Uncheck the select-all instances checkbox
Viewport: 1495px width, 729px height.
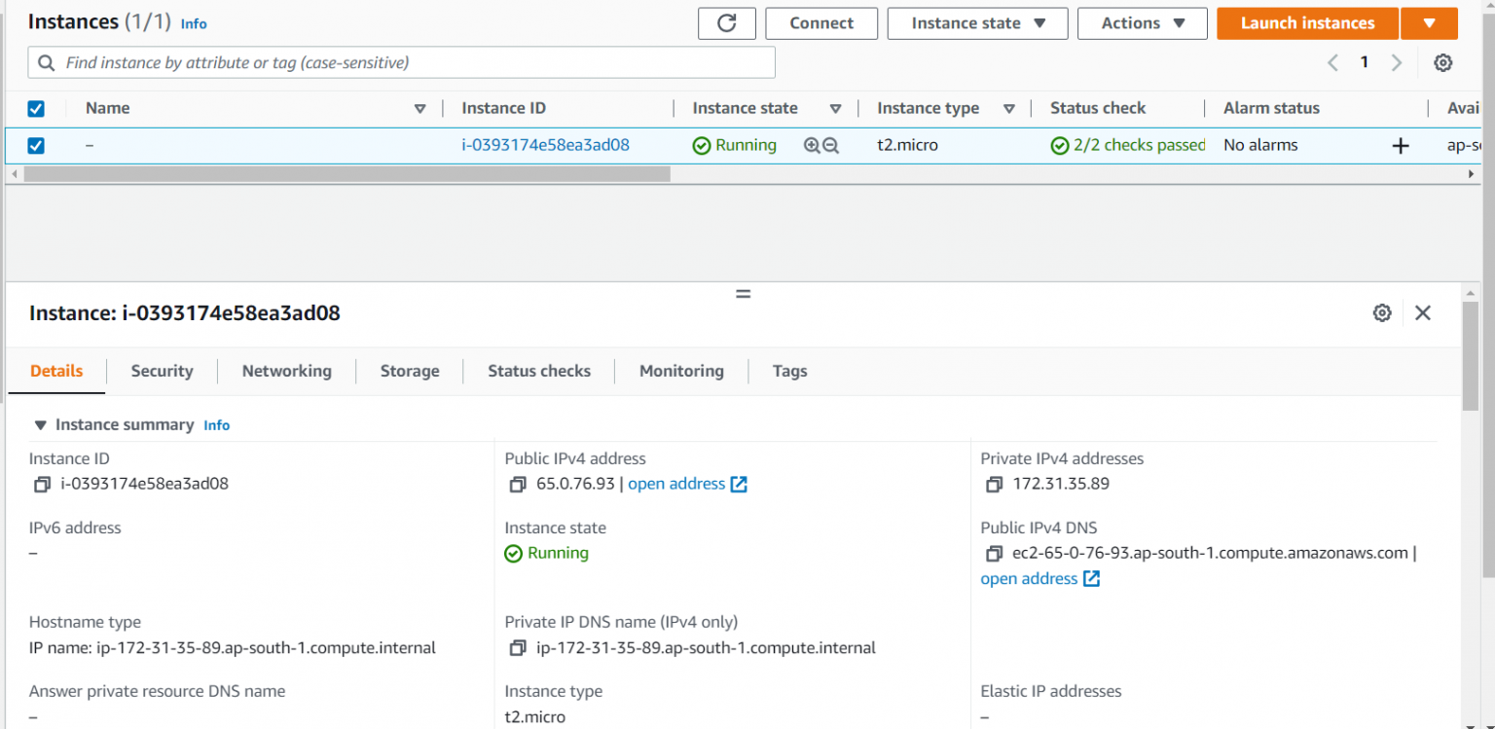click(36, 108)
